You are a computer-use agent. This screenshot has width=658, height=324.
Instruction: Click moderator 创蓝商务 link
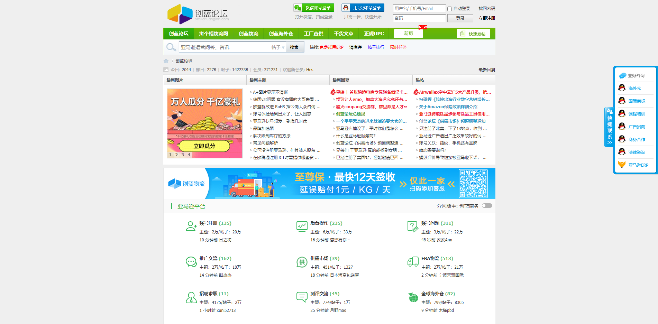469,206
